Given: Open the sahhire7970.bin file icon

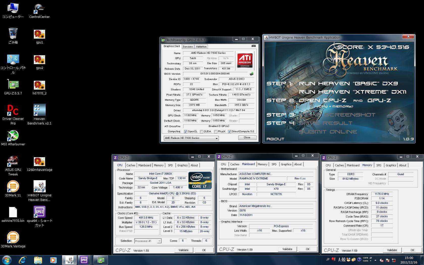Looking at the screenshot, I should (13, 215).
